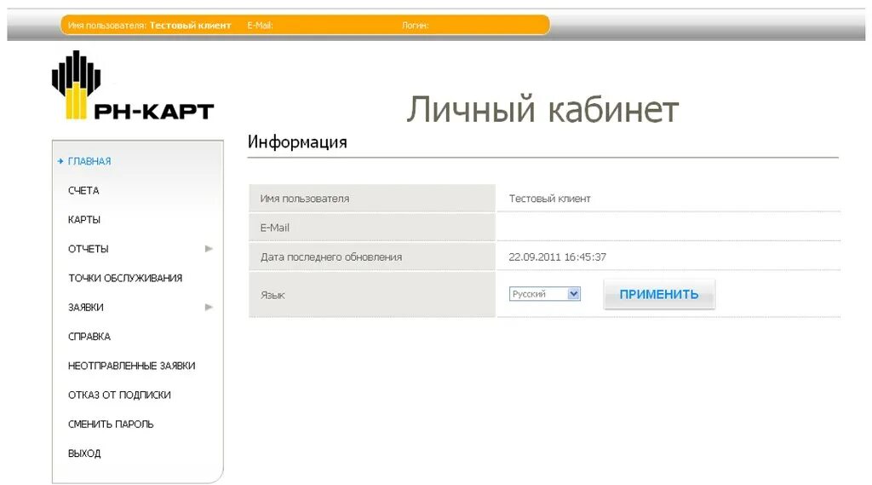Viewport: 872px width, 485px height.
Task: Click the E-Mail label in the orange header bar
Action: [260, 26]
